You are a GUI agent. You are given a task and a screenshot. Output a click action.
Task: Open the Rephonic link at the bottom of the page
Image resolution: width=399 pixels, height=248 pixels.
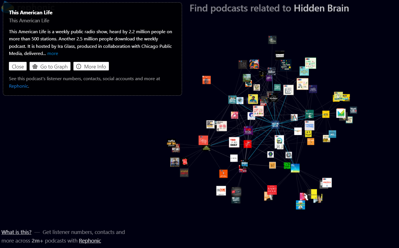90,241
